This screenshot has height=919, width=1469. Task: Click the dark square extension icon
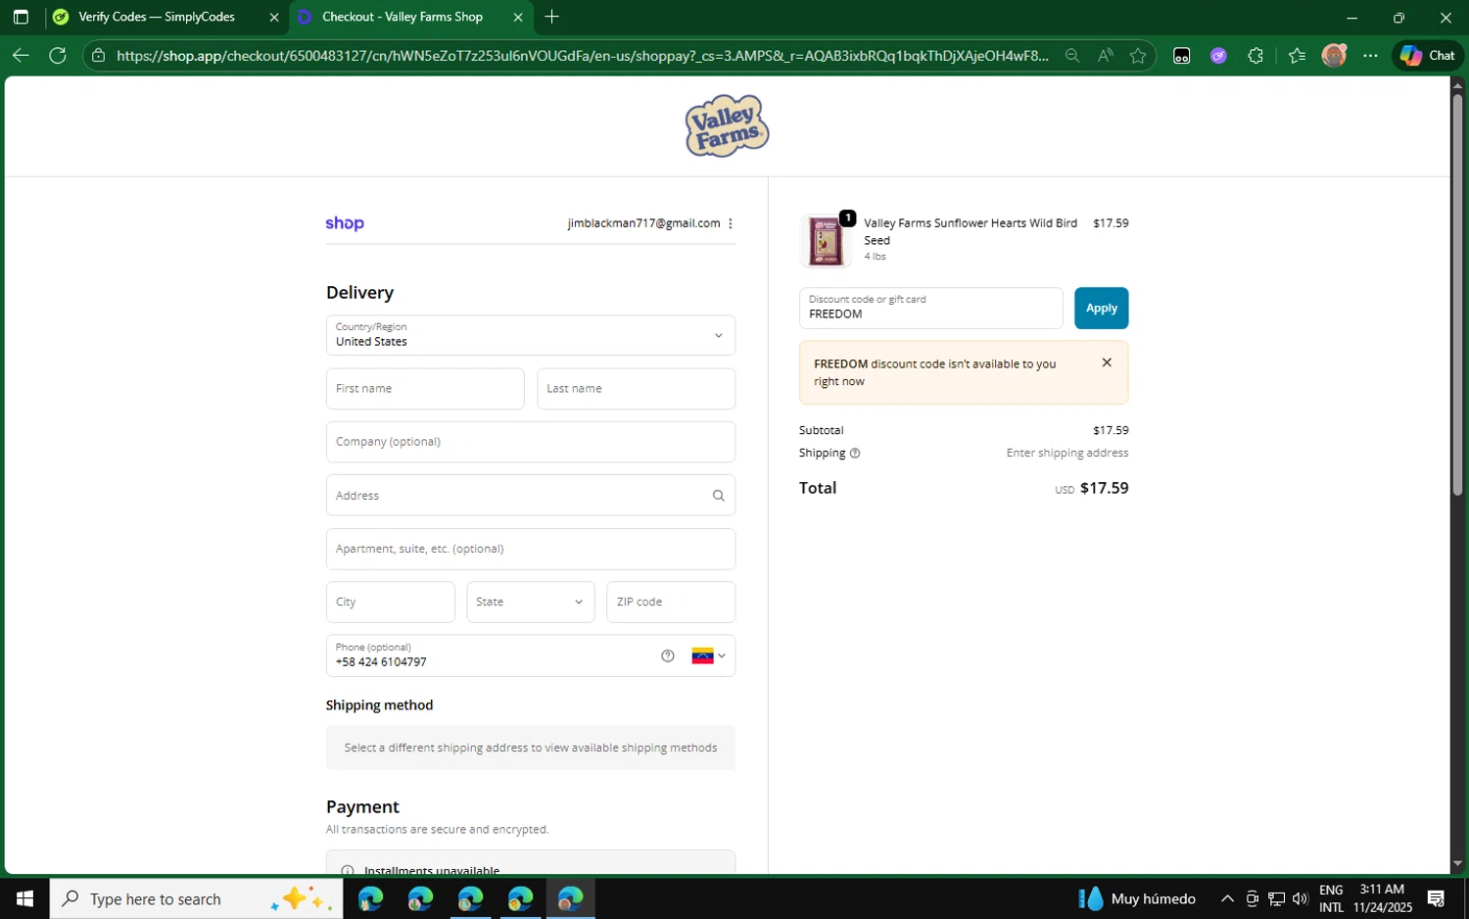pyautogui.click(x=1182, y=56)
